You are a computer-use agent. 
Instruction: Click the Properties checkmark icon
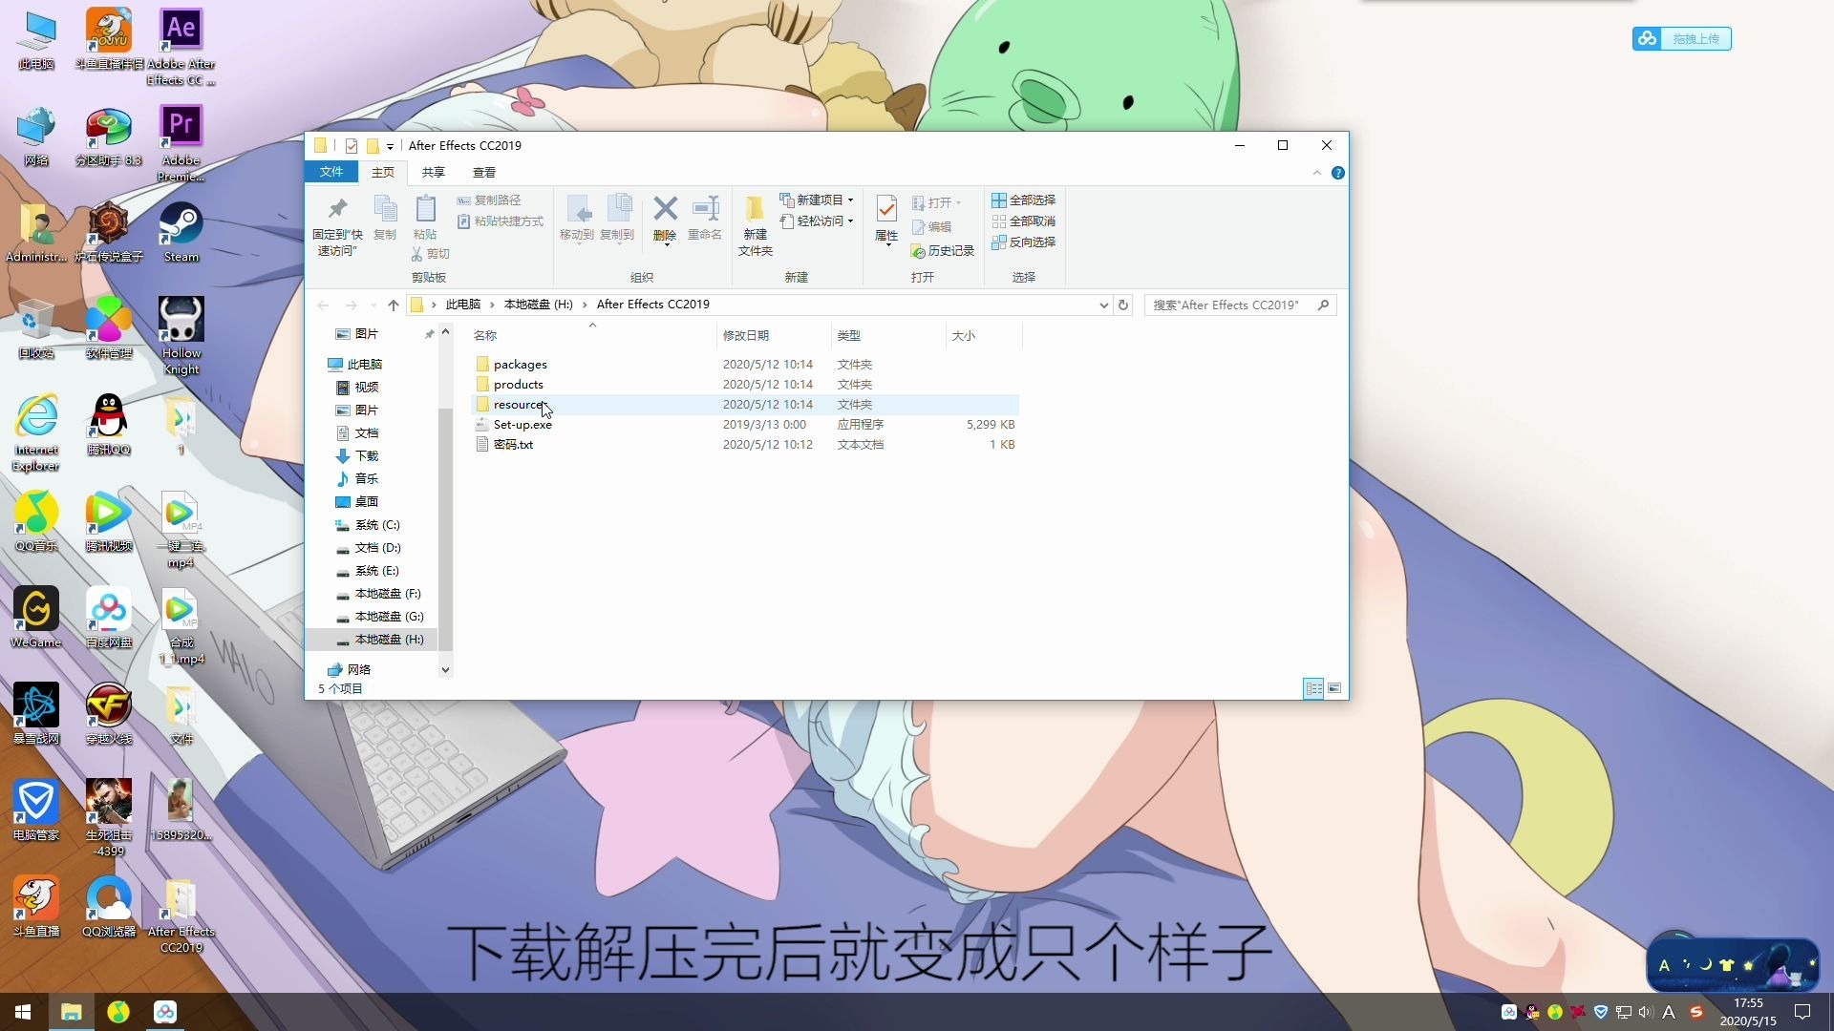click(x=886, y=209)
